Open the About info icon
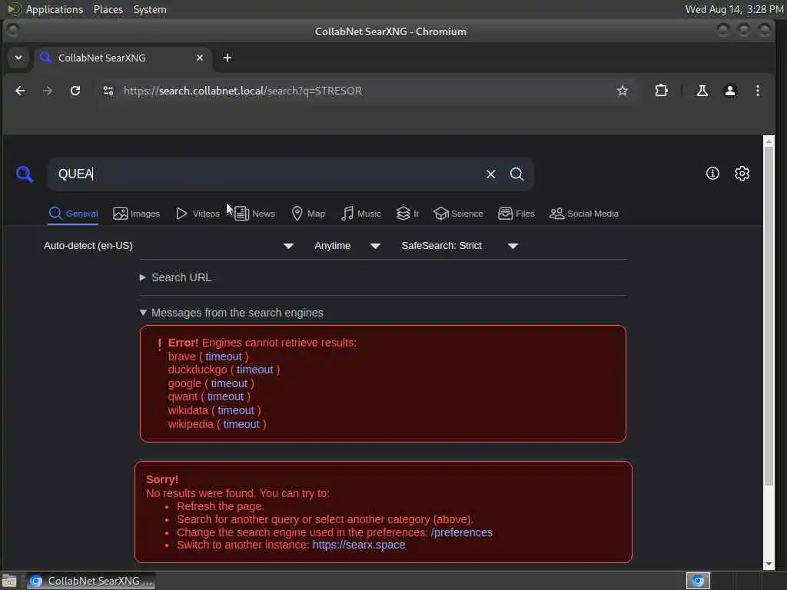The image size is (787, 590). (712, 174)
